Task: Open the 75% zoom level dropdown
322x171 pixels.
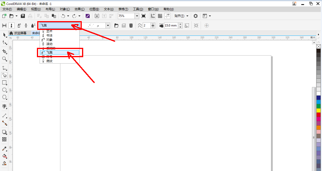Action: point(137,16)
